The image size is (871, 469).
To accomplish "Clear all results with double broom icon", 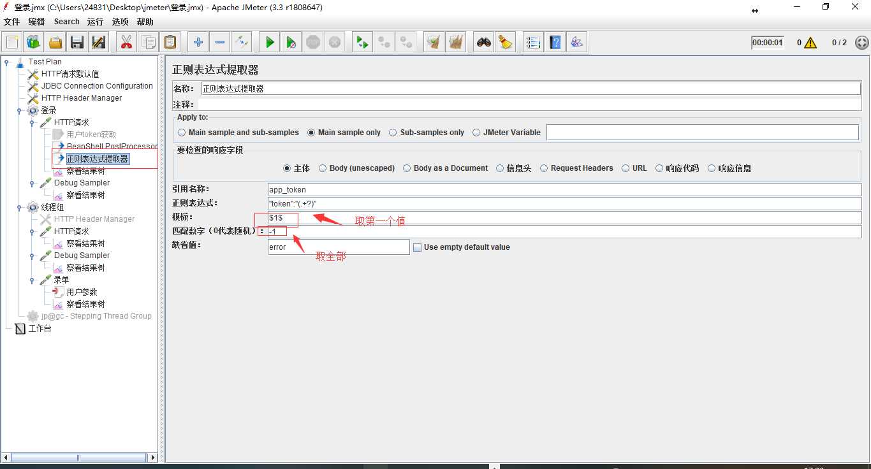I will (x=456, y=42).
